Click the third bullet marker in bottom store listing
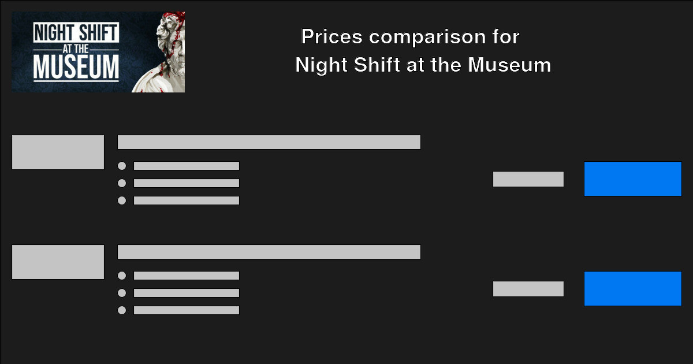Viewport: 693px width, 364px height. pos(122,310)
